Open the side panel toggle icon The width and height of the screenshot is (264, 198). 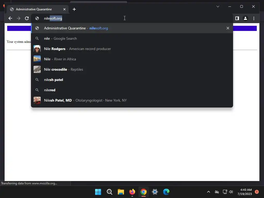click(x=237, y=18)
